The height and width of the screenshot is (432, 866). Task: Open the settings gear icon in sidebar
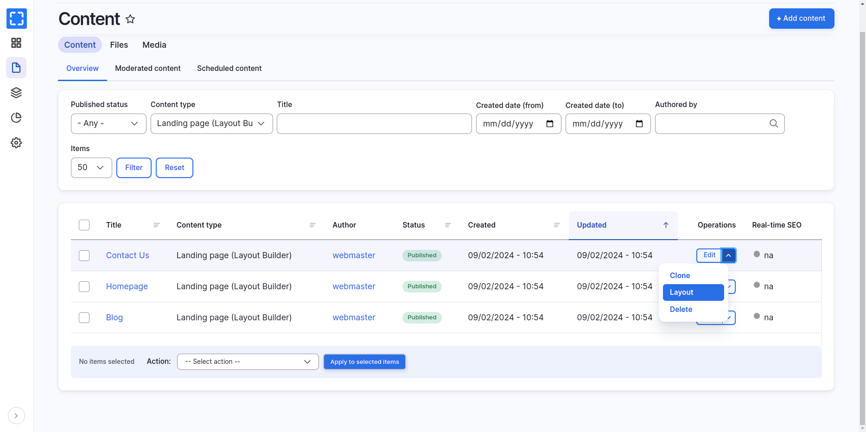pos(16,143)
